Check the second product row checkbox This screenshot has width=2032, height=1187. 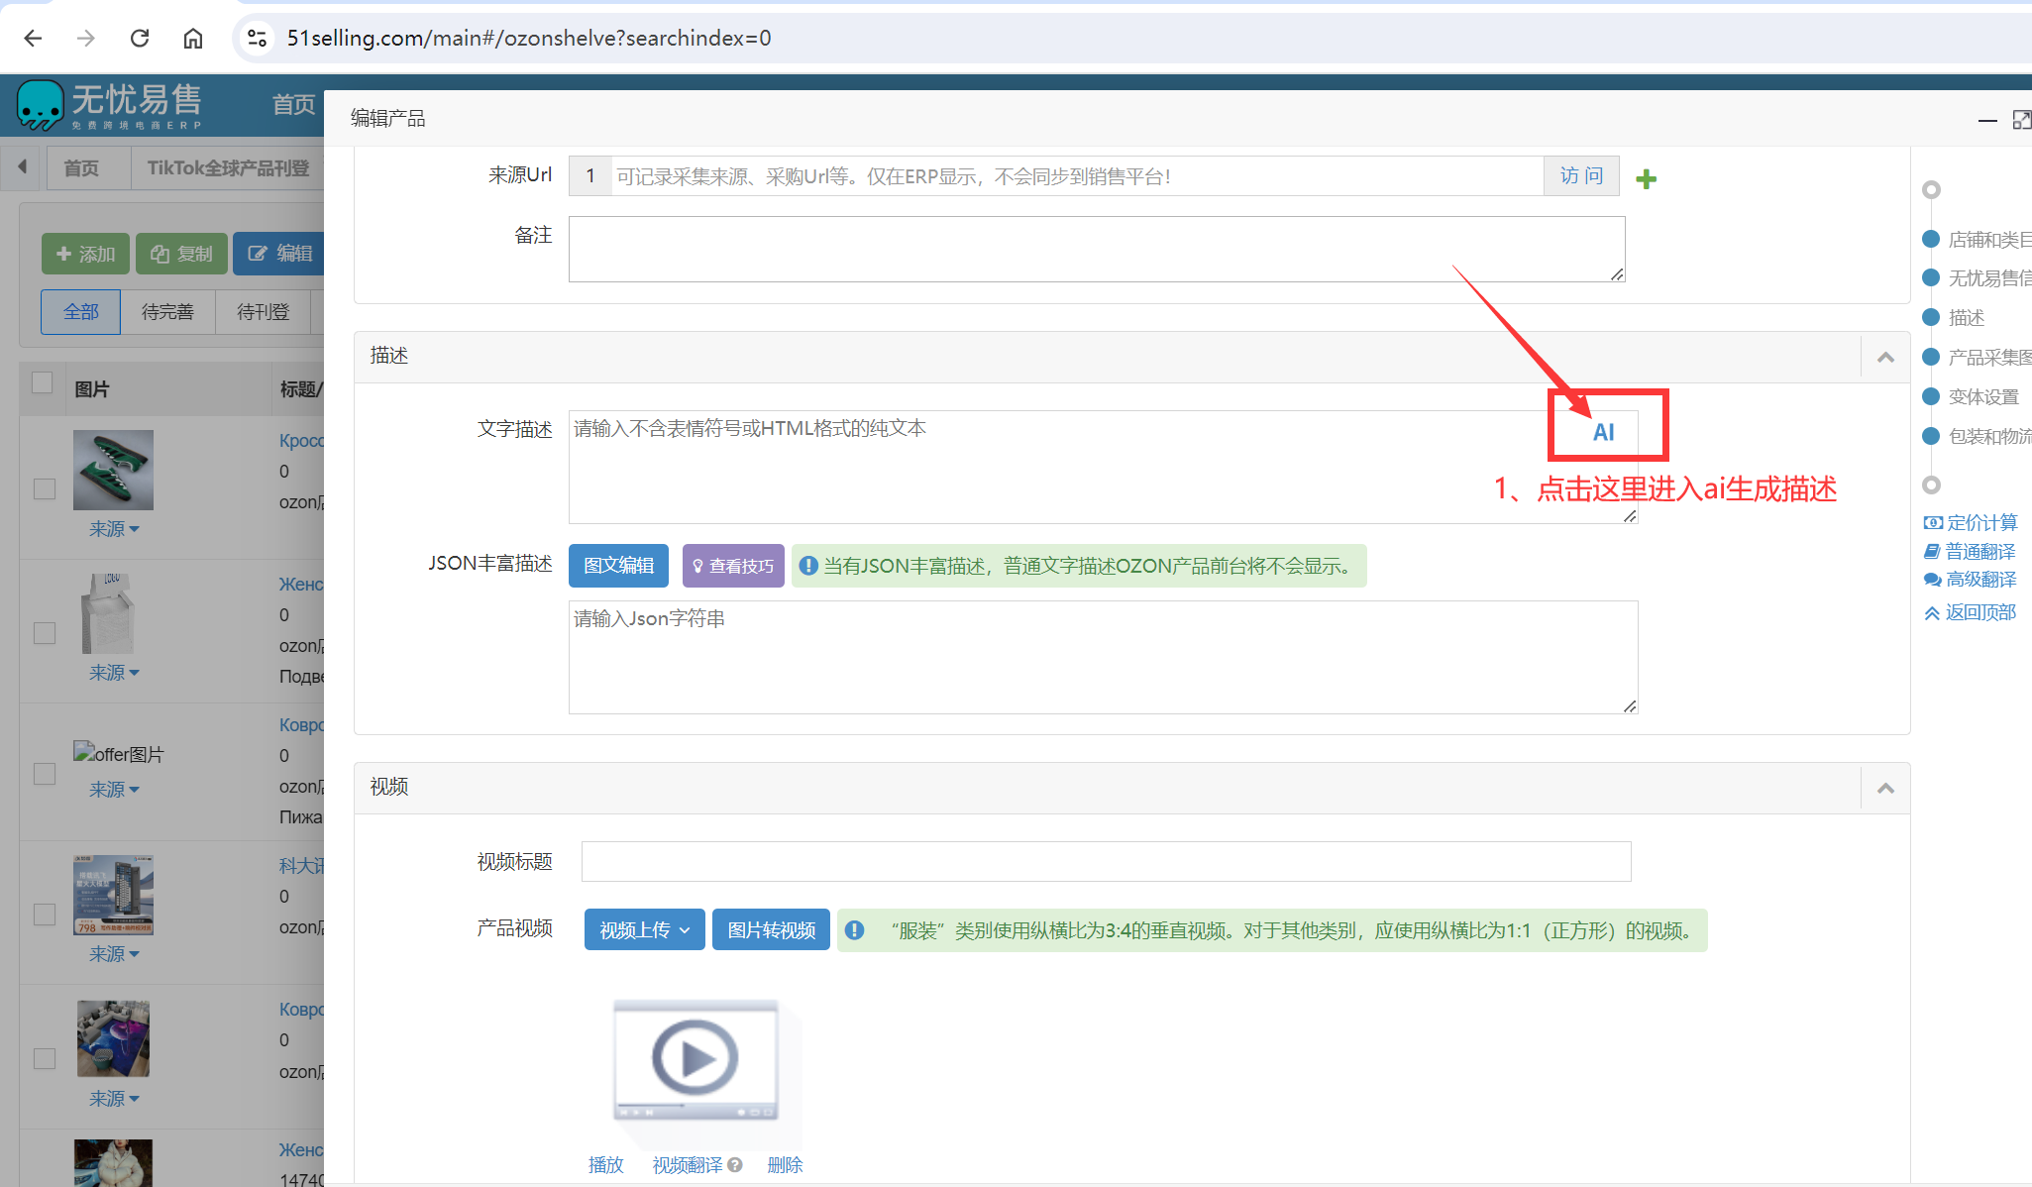45,632
